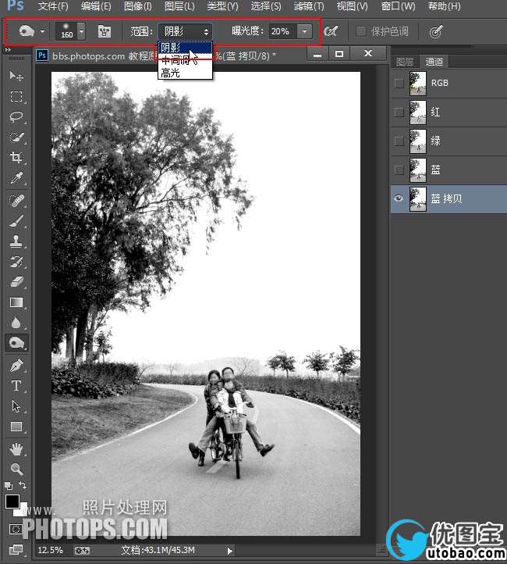Swap foreground and background colors icon
The height and width of the screenshot is (564, 507).
point(23,485)
